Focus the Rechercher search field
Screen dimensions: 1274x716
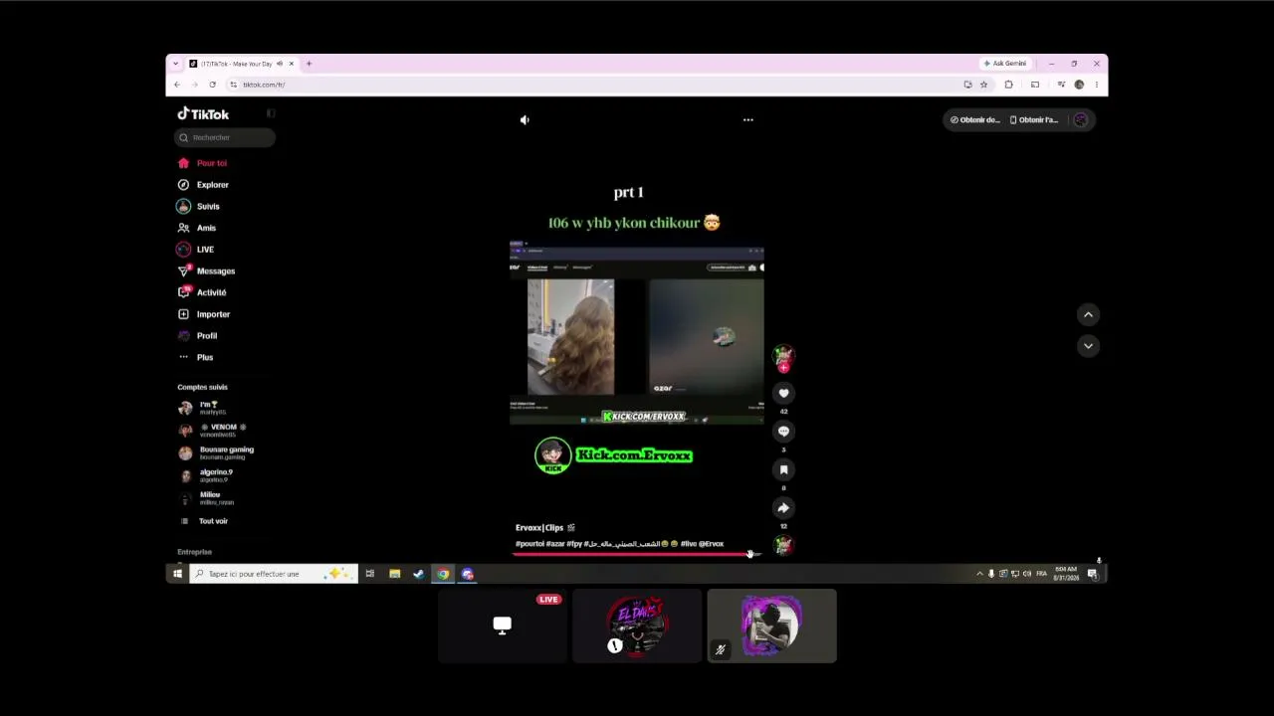[x=225, y=137]
